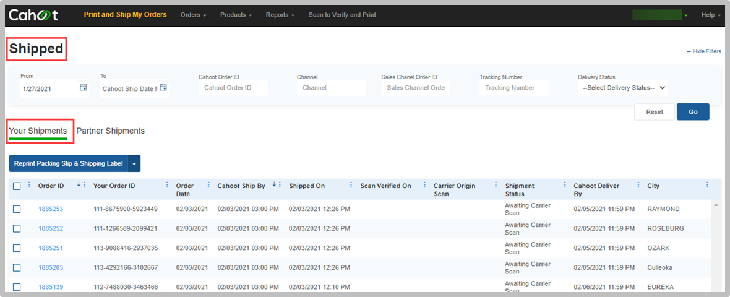Check the box for order 1885251
The width and height of the screenshot is (730, 297).
pos(17,248)
